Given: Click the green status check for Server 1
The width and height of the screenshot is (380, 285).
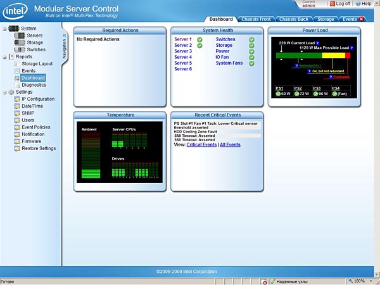Looking at the screenshot, I should (x=199, y=39).
